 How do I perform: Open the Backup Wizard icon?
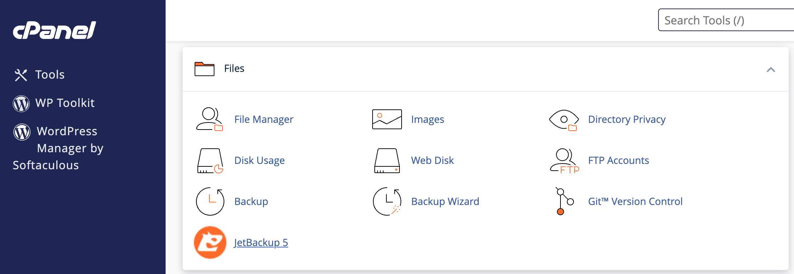pos(387,201)
